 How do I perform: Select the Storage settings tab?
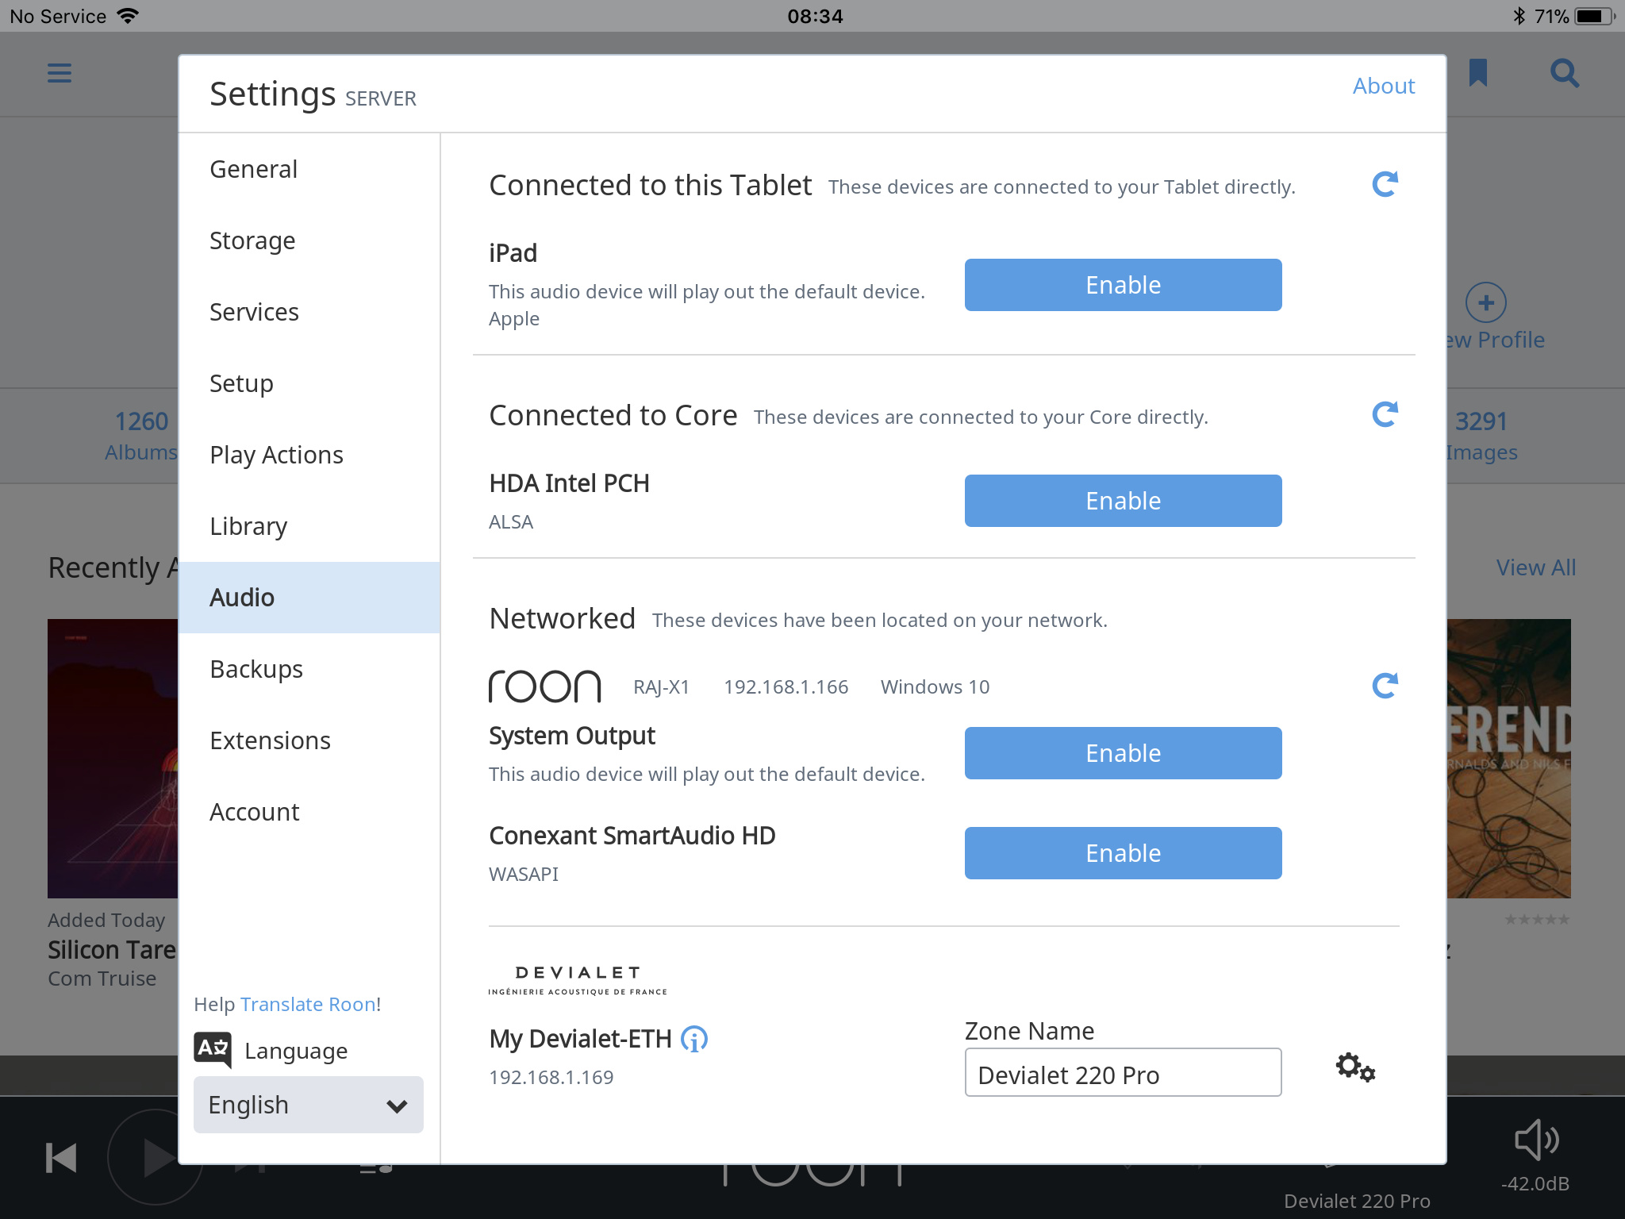(x=252, y=240)
